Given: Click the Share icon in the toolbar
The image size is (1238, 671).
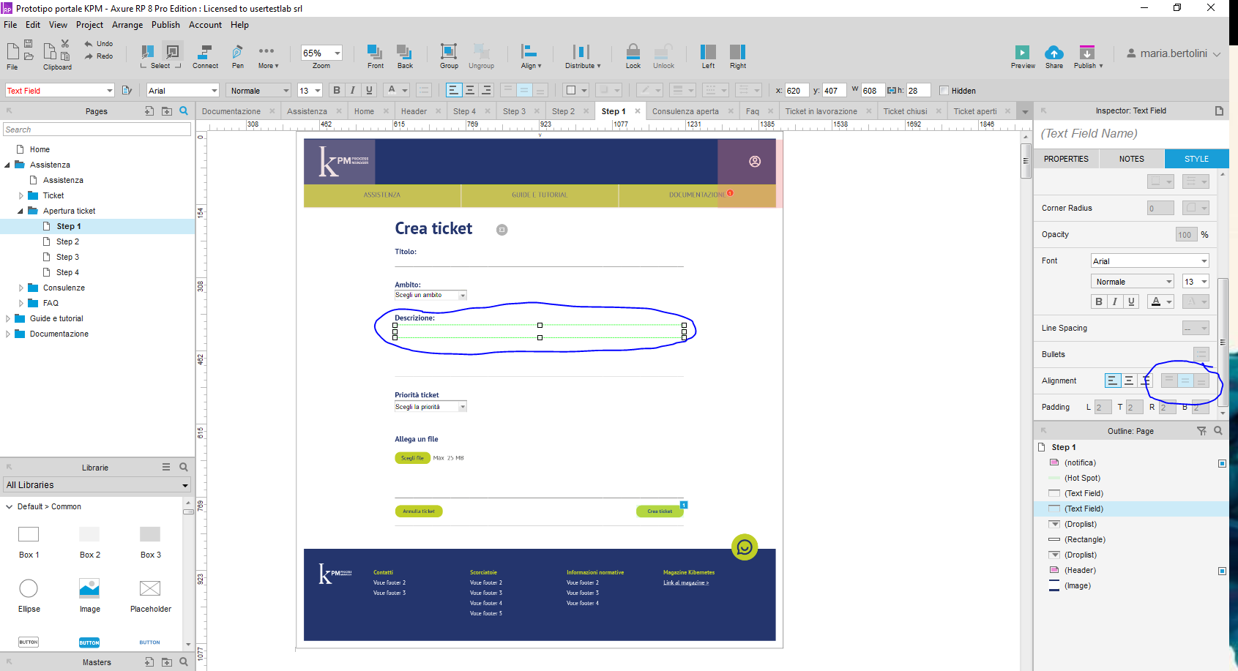Looking at the screenshot, I should tap(1054, 51).
